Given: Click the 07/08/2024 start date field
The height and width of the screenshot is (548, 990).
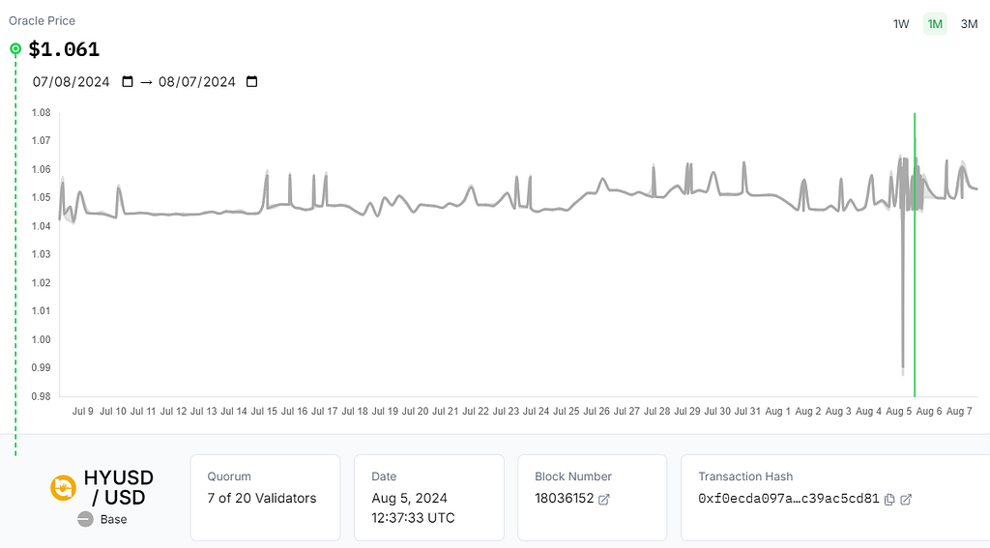Looking at the screenshot, I should pyautogui.click(x=72, y=82).
